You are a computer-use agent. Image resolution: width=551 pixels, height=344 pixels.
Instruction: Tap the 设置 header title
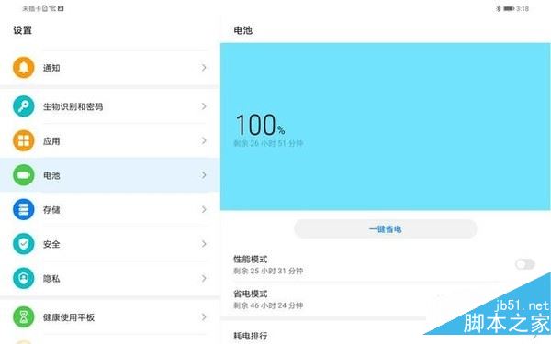(x=22, y=30)
